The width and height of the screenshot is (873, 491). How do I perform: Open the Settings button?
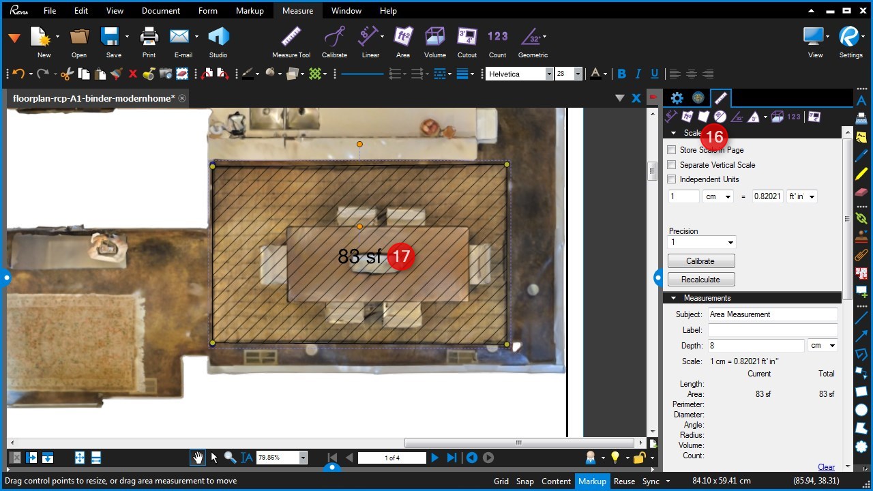pyautogui.click(x=850, y=42)
